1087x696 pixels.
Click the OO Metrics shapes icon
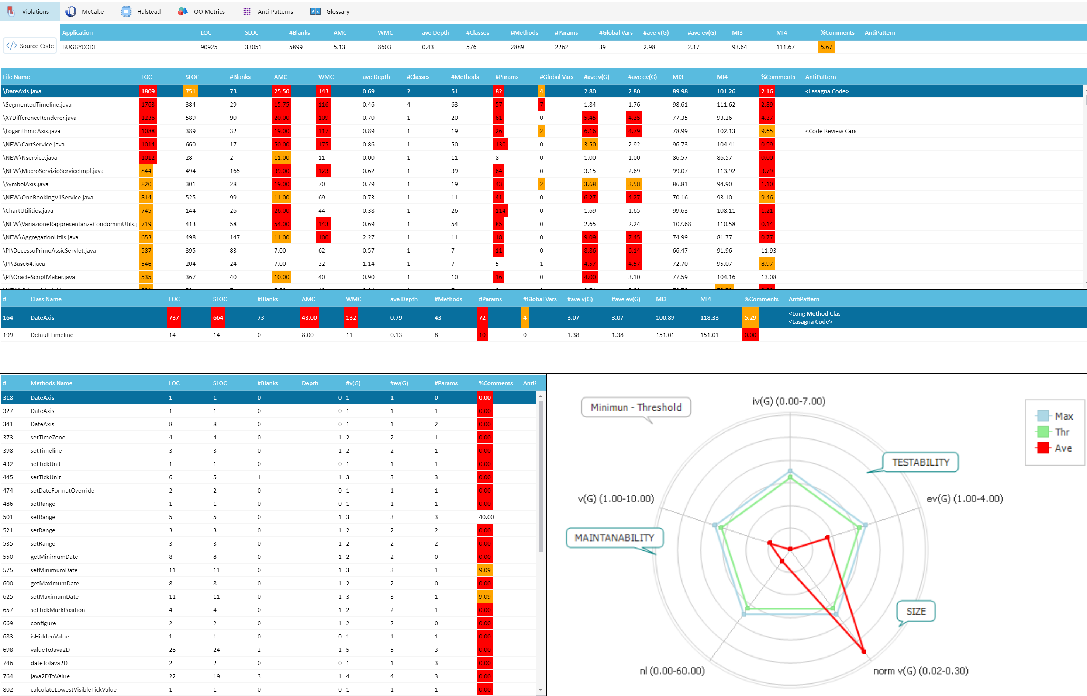coord(183,11)
